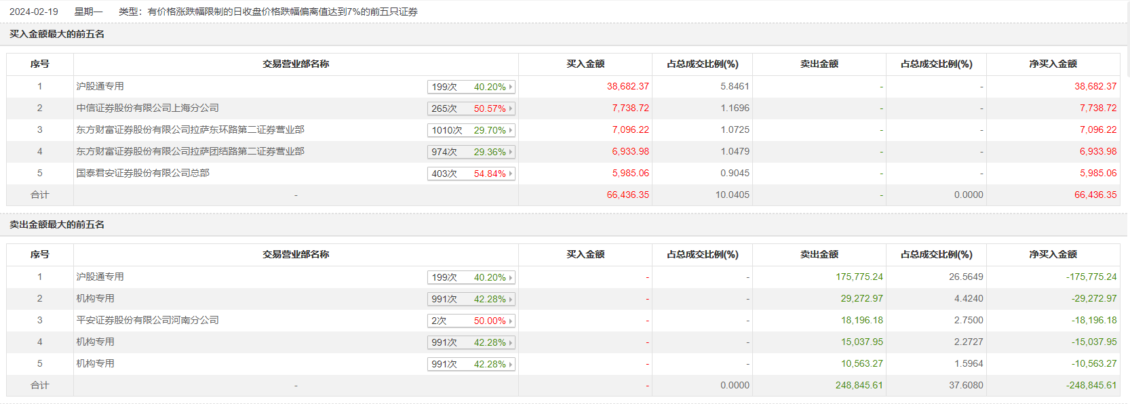Expand the 2次 50.00% badge
The width and height of the screenshot is (1130, 404).
click(x=510, y=321)
